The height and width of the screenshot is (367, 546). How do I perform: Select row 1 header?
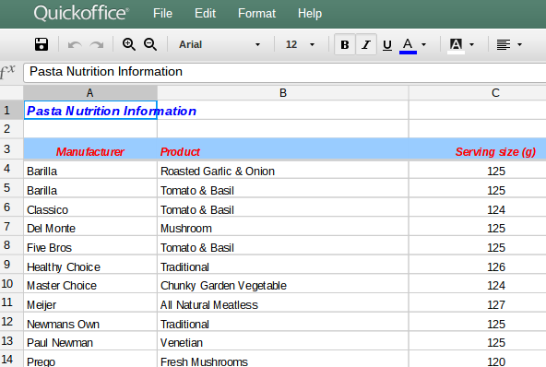tap(11, 111)
